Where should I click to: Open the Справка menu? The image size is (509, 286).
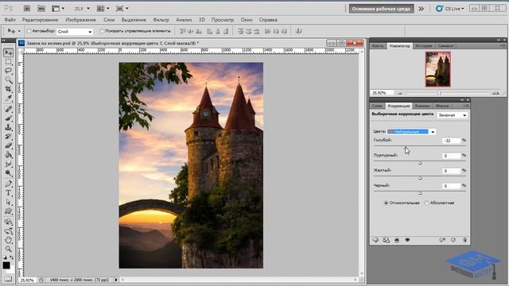pos(268,20)
